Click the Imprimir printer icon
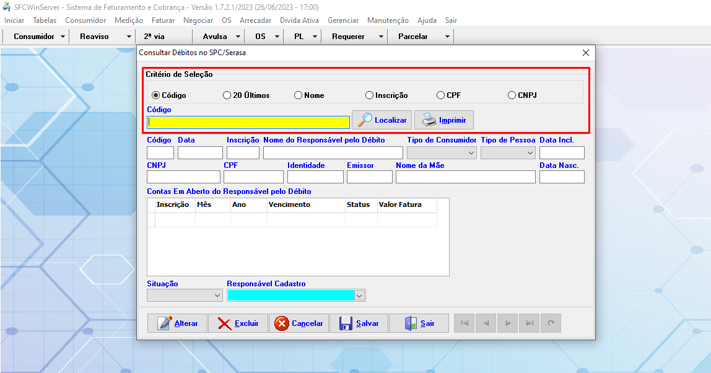 pyautogui.click(x=429, y=120)
